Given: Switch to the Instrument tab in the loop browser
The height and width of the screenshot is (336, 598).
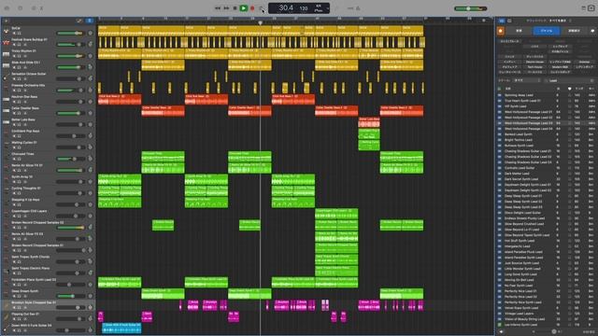Looking at the screenshot, I should click(x=519, y=31).
